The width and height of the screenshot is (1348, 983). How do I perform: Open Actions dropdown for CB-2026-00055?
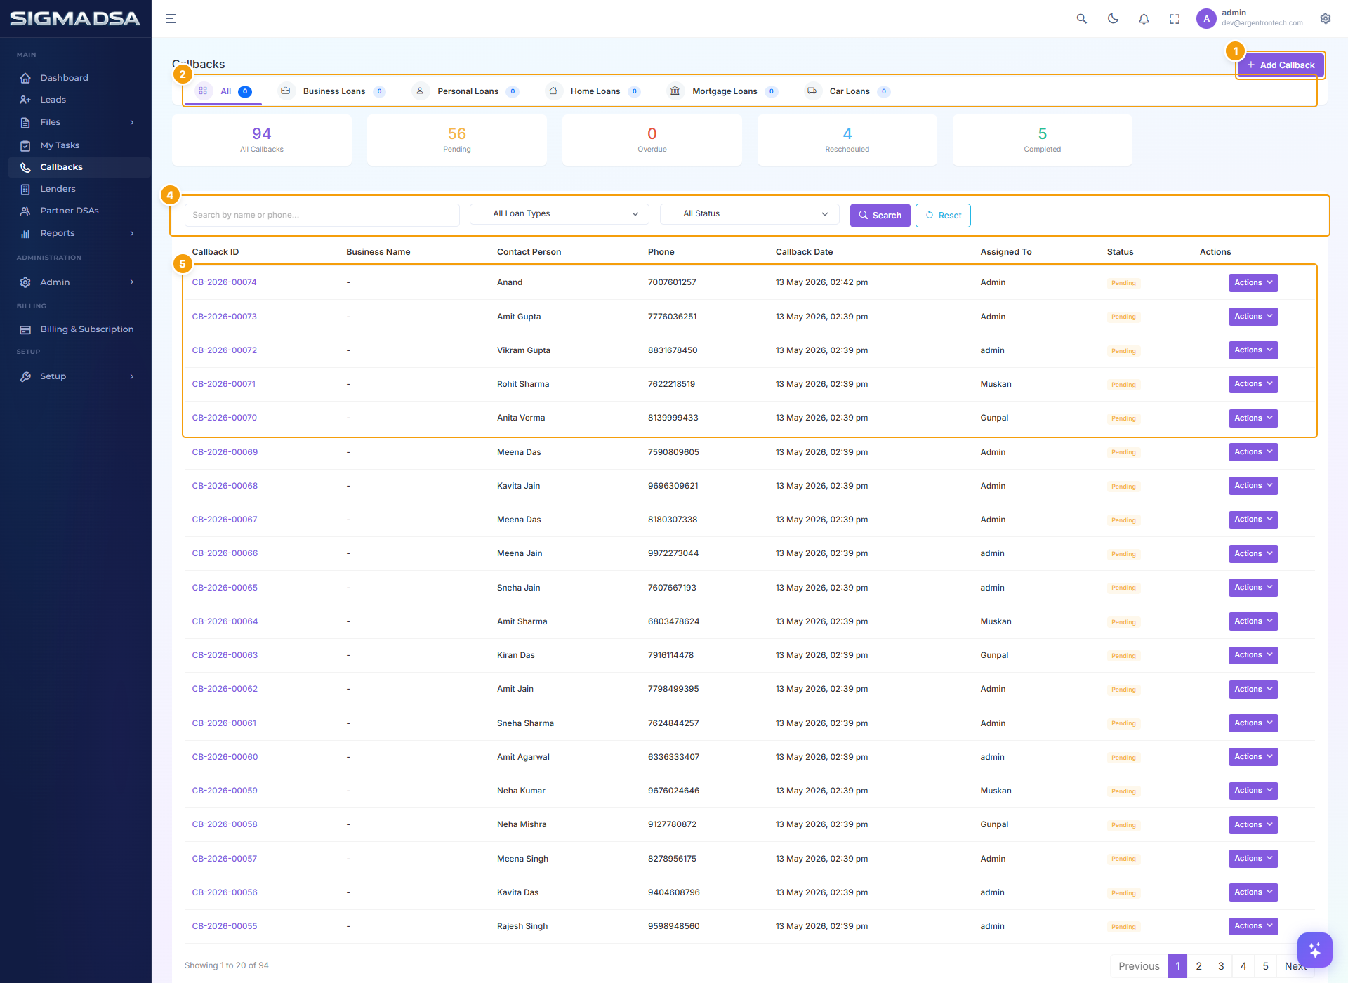pos(1253,926)
